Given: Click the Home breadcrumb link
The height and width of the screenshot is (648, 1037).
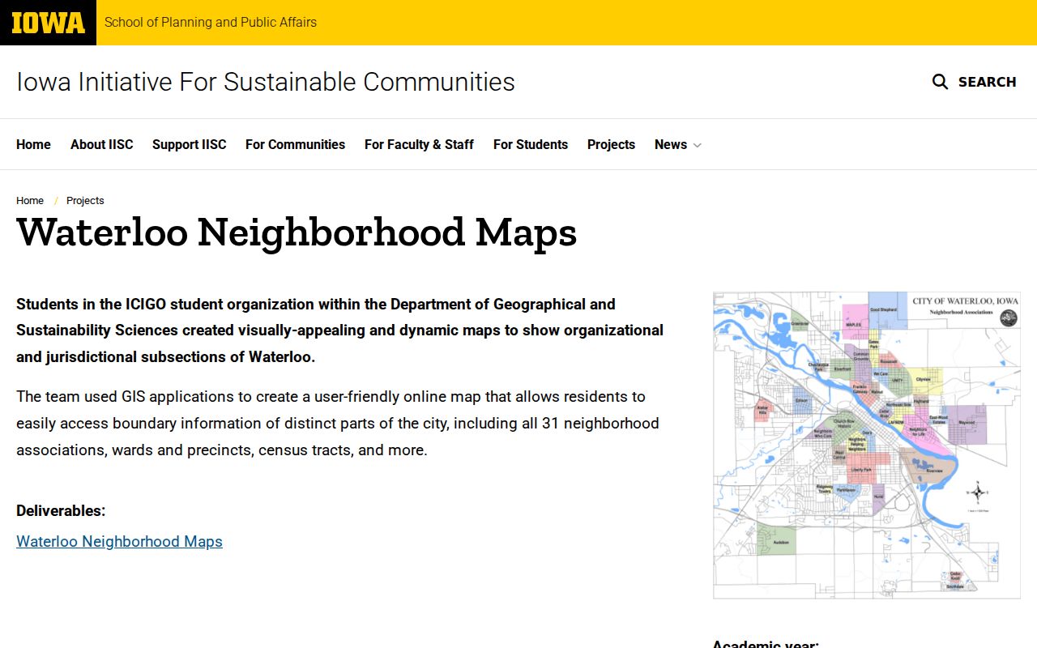Looking at the screenshot, I should pyautogui.click(x=30, y=201).
